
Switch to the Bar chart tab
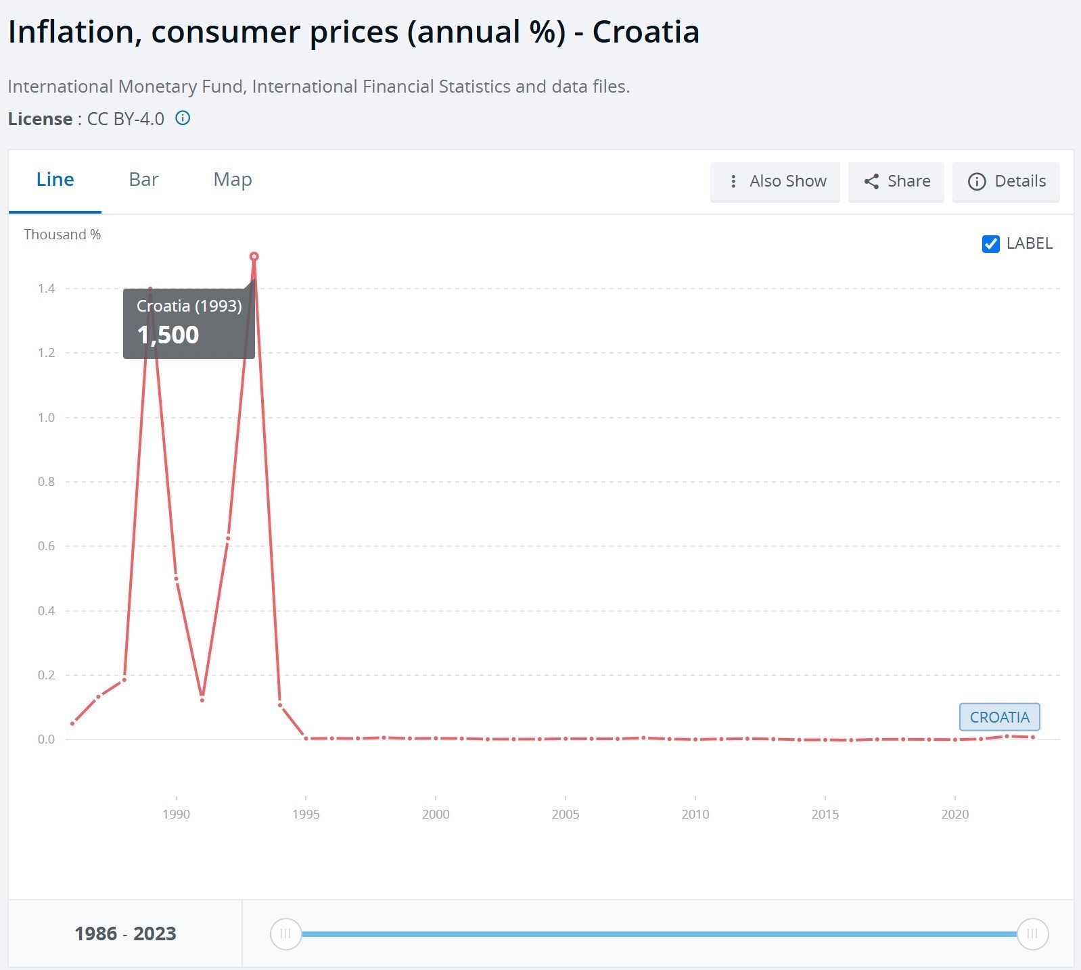coord(143,180)
